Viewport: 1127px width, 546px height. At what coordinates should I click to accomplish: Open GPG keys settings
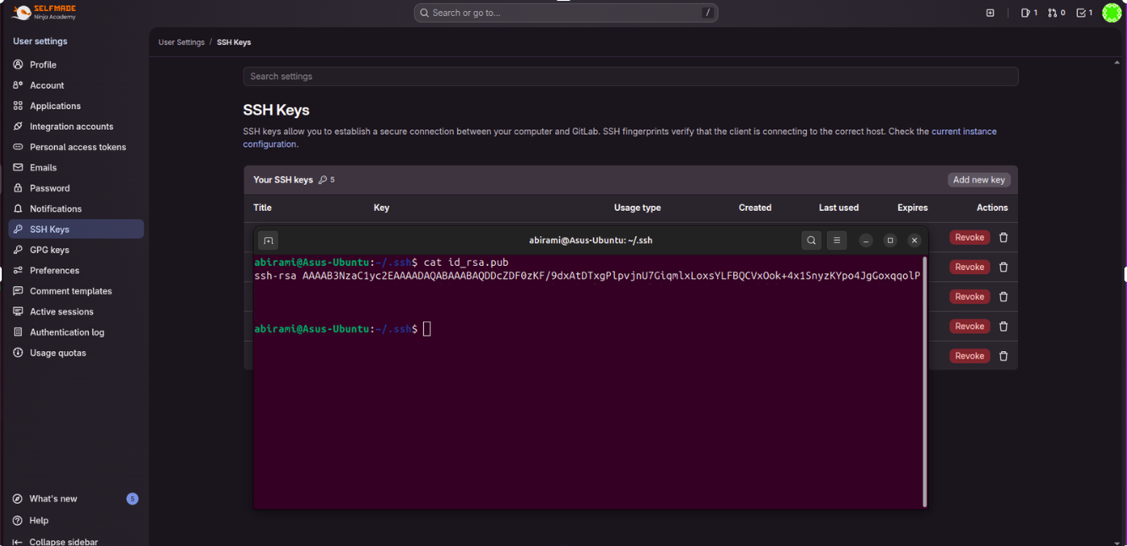click(x=49, y=250)
